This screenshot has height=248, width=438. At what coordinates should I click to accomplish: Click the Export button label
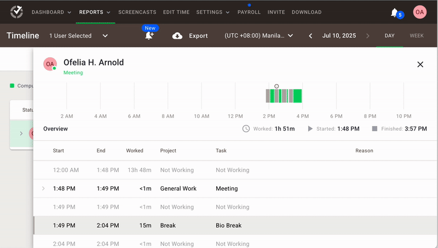point(198,36)
